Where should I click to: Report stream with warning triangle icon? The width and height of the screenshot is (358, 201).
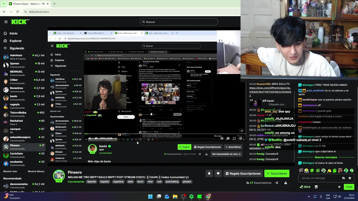(286, 183)
